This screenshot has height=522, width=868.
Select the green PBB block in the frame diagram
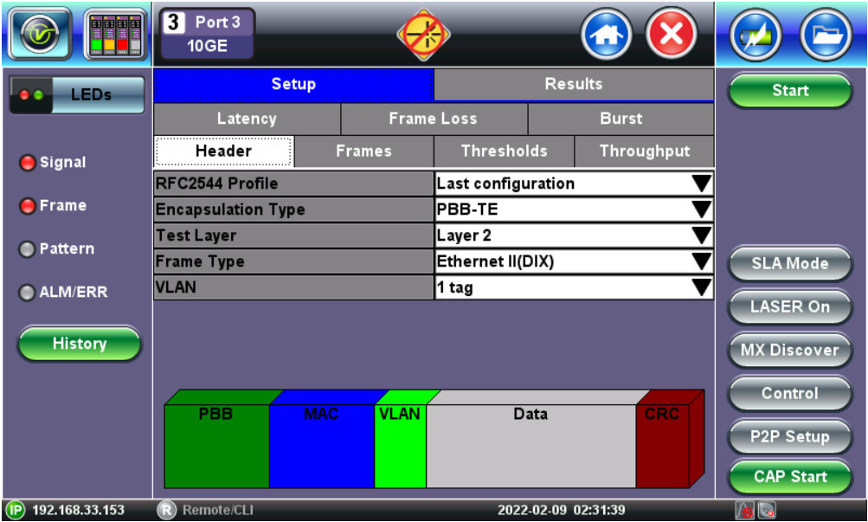(216, 446)
